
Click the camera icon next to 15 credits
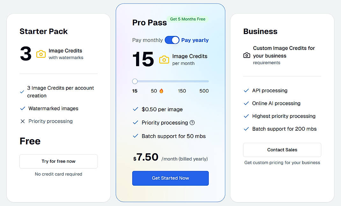[x=164, y=60]
